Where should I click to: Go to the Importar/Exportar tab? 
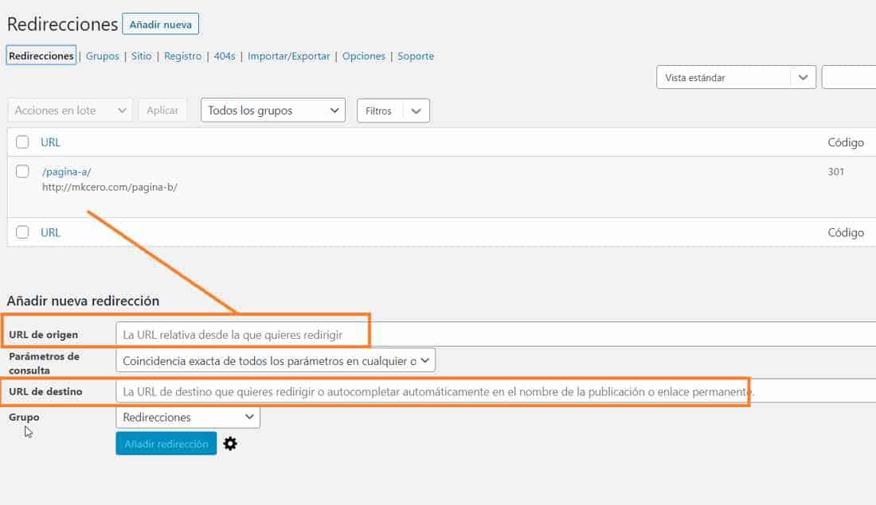pyautogui.click(x=288, y=56)
